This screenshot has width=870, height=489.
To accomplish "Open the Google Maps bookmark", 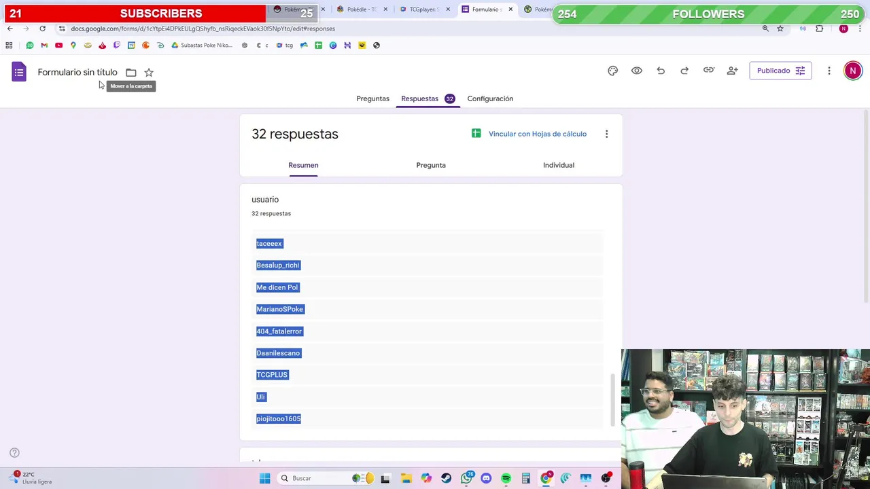I will pyautogui.click(x=73, y=46).
